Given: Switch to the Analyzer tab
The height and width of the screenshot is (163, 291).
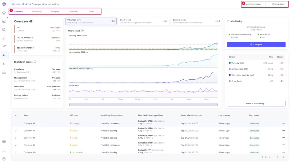Looking at the screenshot, I should [x=55, y=12].
